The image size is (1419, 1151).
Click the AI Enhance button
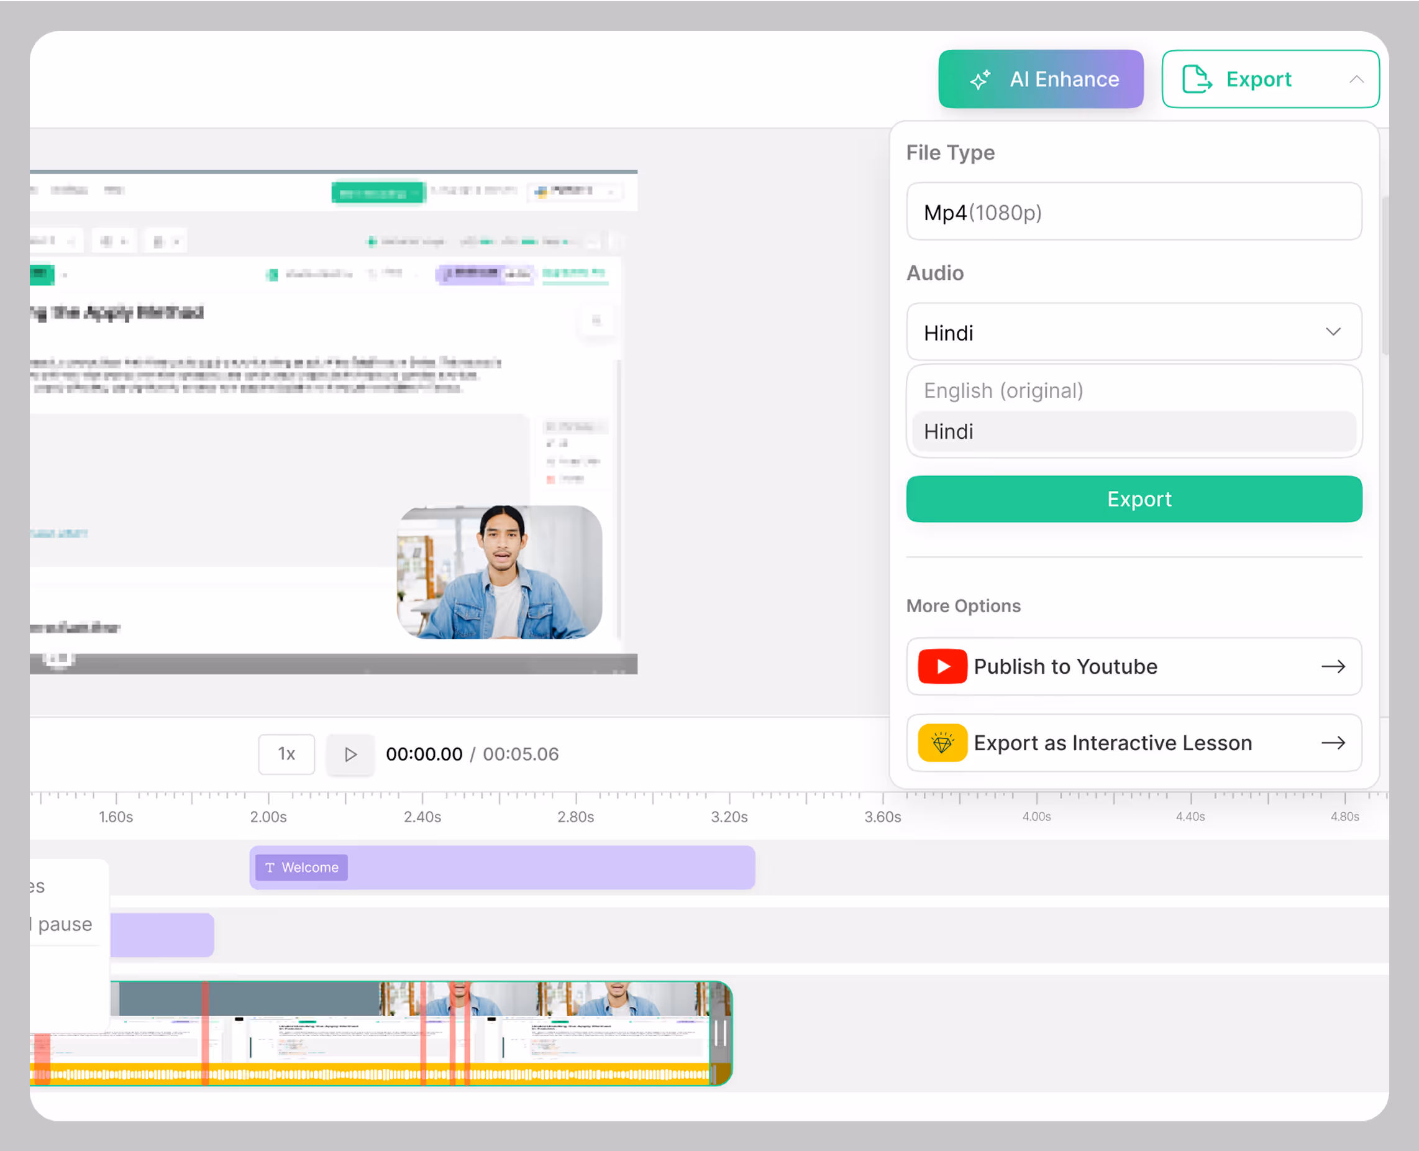click(x=1041, y=80)
